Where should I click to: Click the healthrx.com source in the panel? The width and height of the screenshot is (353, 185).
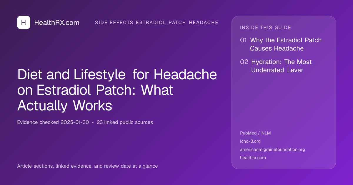(253, 158)
